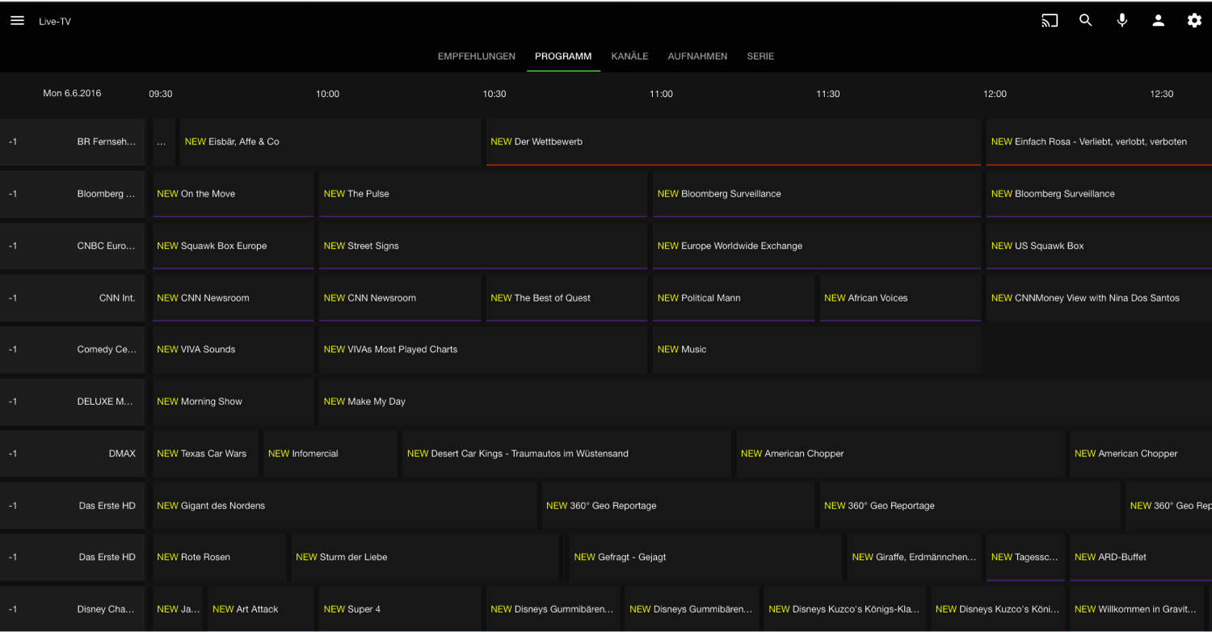
Task: Open the Political Mann program
Action: tap(734, 298)
